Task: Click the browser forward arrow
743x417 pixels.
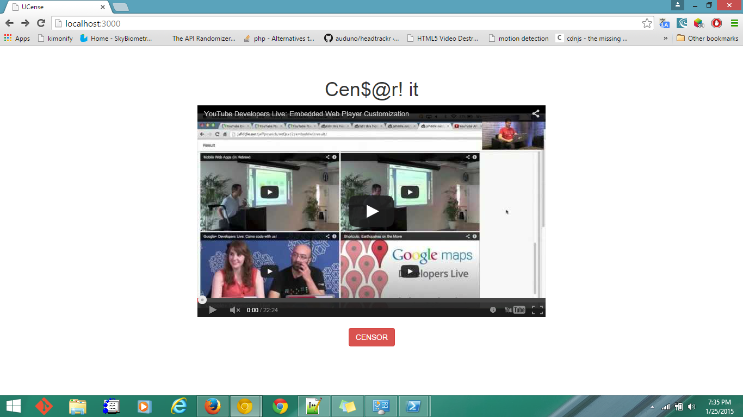Action: click(25, 23)
